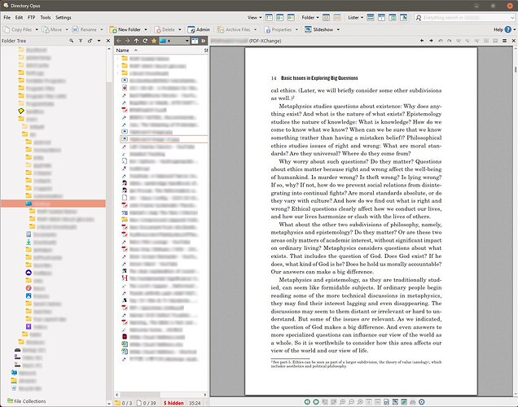The image size is (518, 407).
Task: Toggle the folder tree lister layout icon
Action: 393,17
